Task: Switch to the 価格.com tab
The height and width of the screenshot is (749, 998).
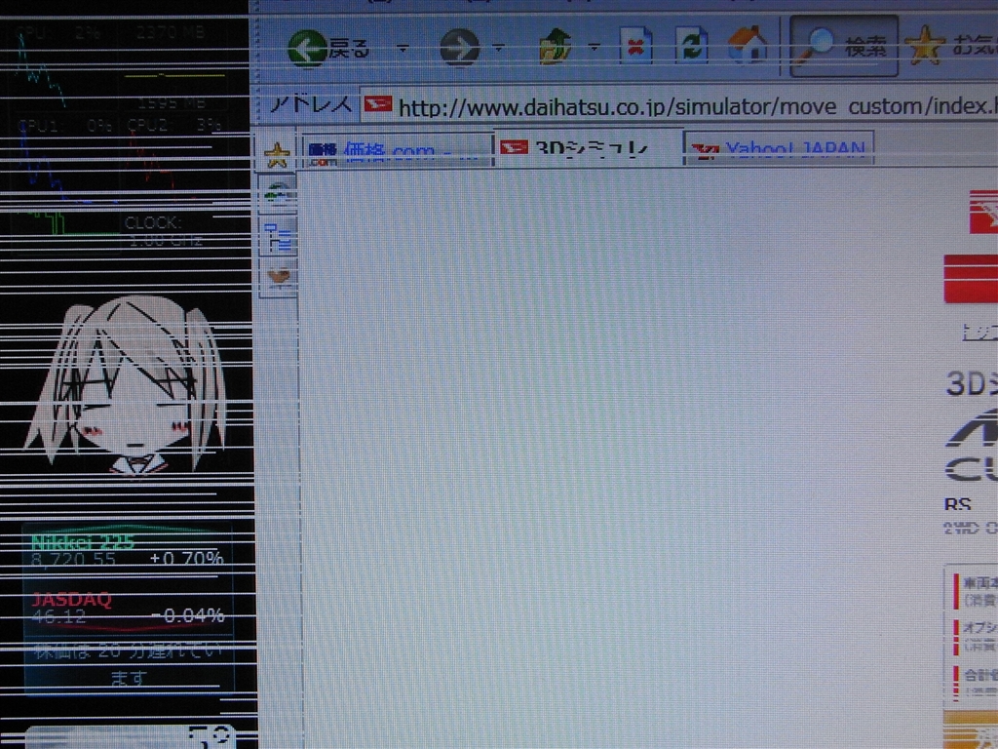Action: click(398, 151)
